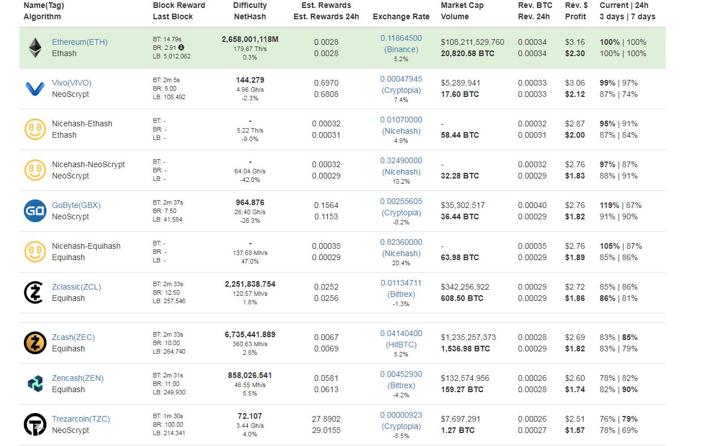719x446 pixels.
Task: Open the Ethereum(ETH) coin link
Action: (x=79, y=42)
